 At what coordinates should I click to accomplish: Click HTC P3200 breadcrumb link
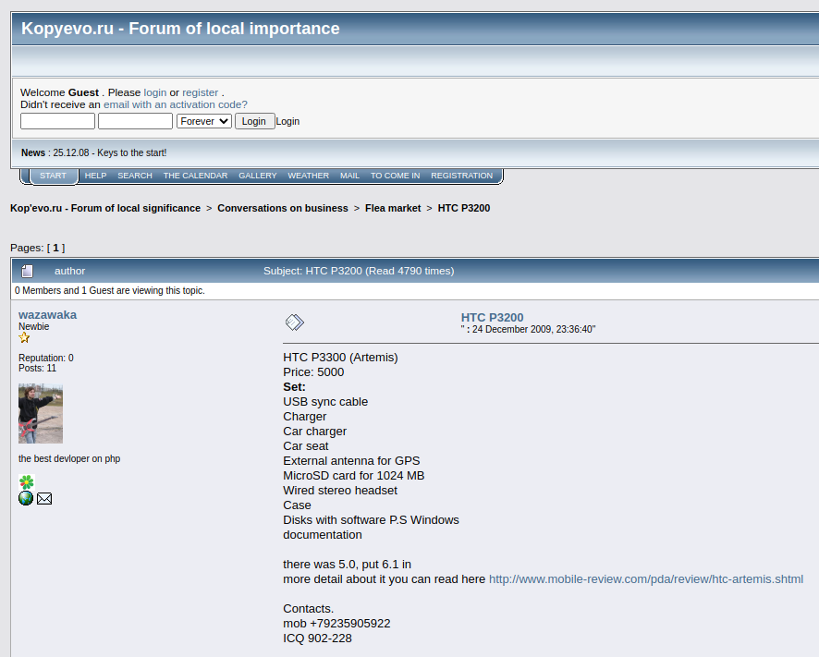pyautogui.click(x=464, y=208)
